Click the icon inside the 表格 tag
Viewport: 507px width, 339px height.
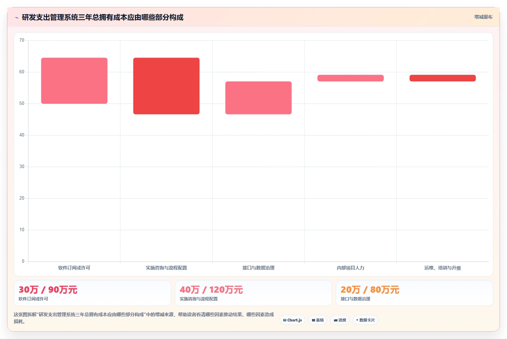[x=314, y=320]
